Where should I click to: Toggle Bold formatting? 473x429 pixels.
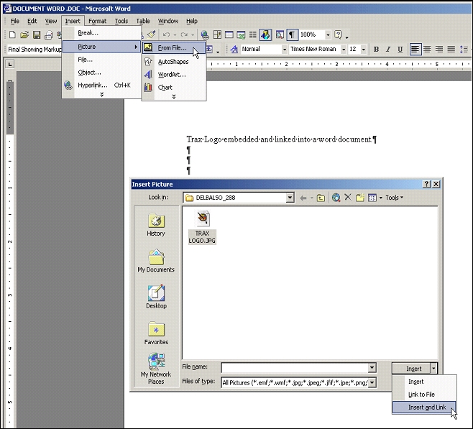click(x=376, y=49)
